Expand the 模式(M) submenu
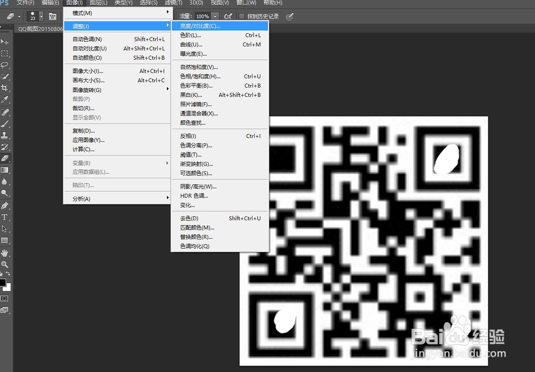The image size is (535, 372). (x=117, y=13)
